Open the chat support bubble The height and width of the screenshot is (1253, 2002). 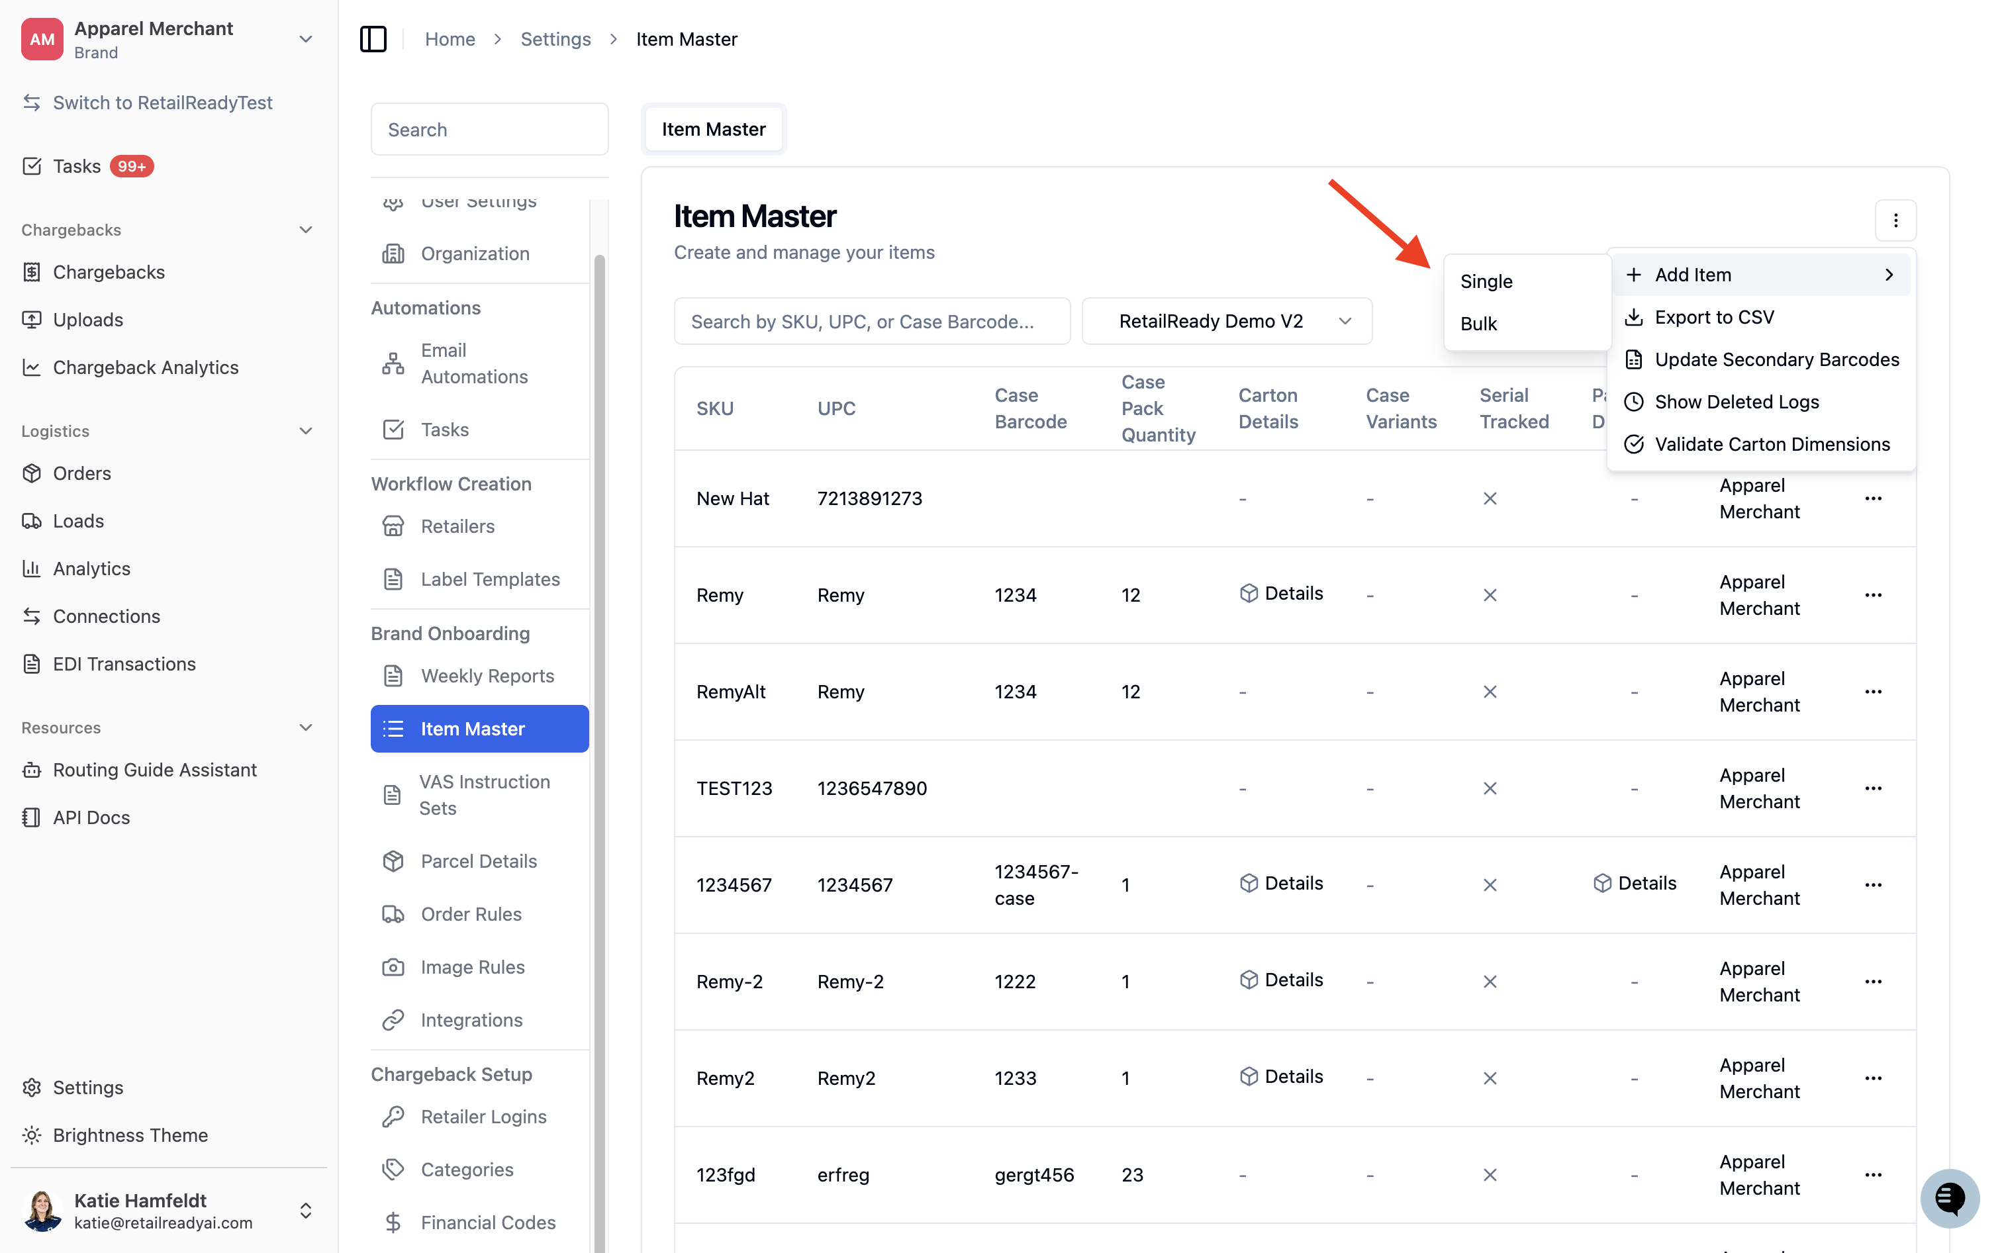1949,1197
